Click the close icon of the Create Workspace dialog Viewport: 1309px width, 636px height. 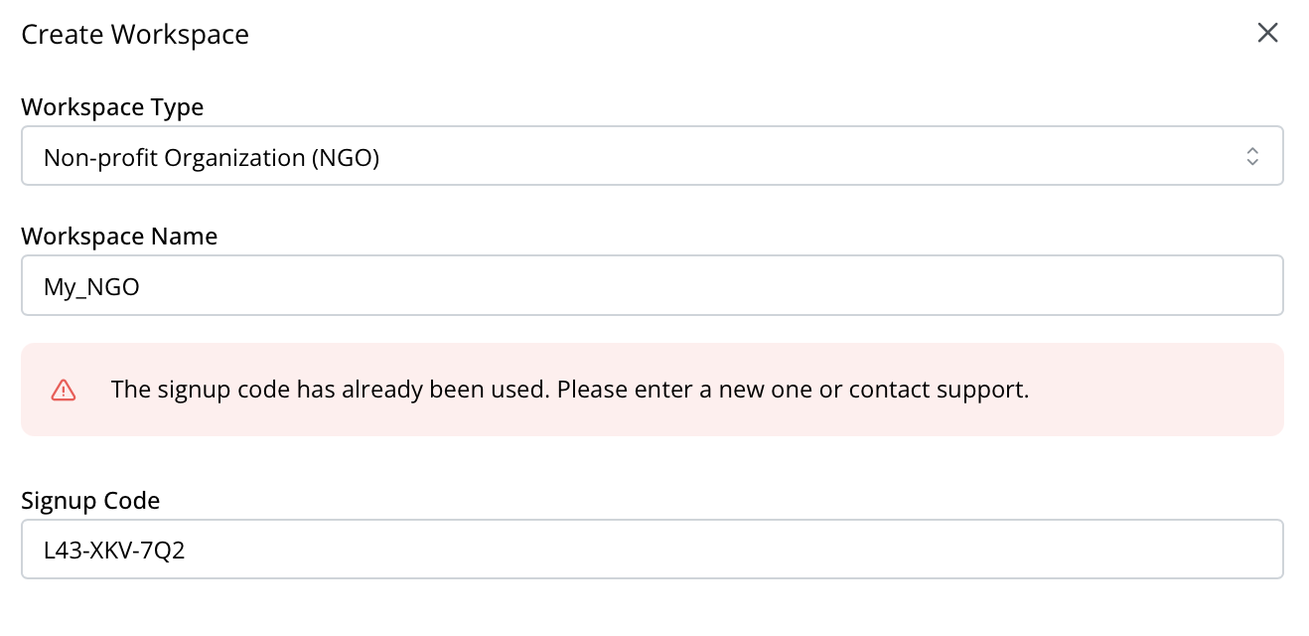click(1267, 33)
